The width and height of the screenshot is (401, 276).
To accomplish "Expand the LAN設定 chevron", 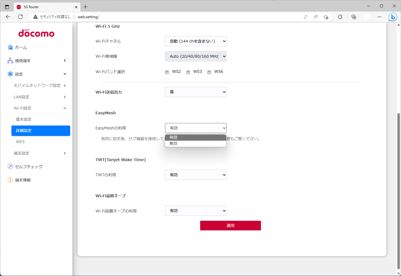I will coord(65,97).
